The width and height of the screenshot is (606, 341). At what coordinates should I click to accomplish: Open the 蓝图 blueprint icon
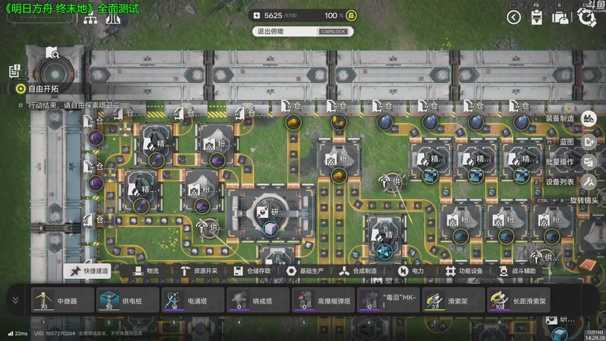(x=589, y=142)
